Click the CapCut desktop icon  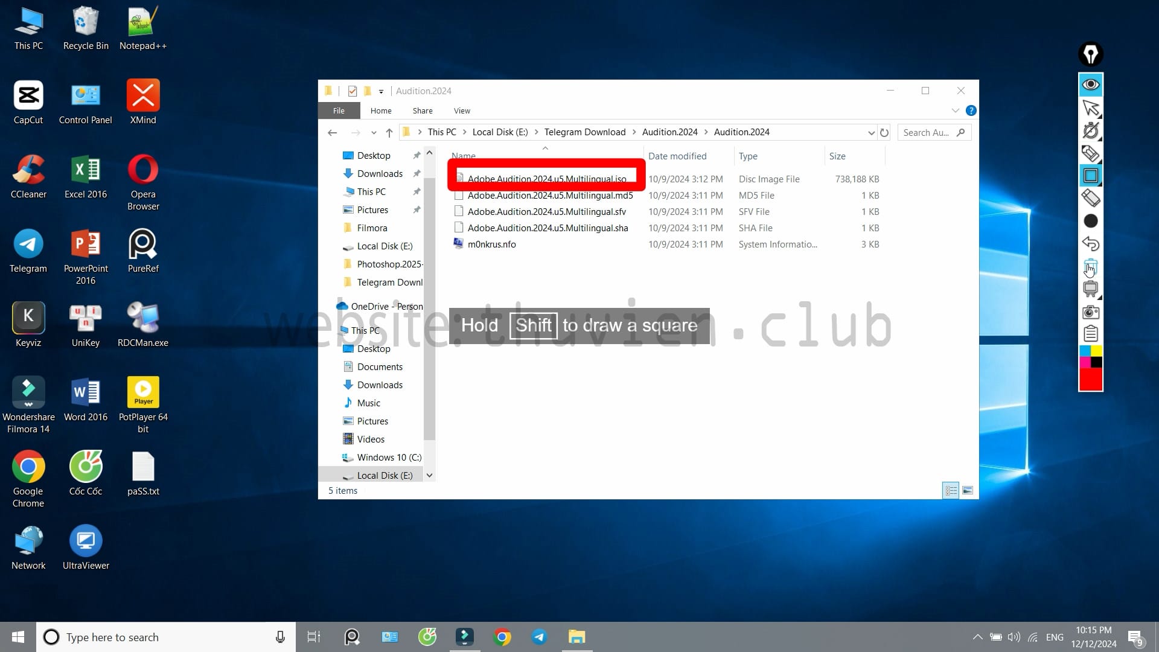click(x=28, y=102)
